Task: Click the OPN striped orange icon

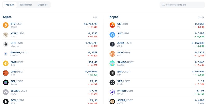Action: [x=6, y=73]
